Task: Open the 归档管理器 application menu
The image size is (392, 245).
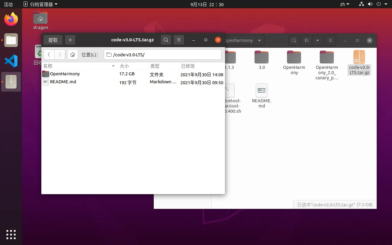Action: (x=40, y=4)
